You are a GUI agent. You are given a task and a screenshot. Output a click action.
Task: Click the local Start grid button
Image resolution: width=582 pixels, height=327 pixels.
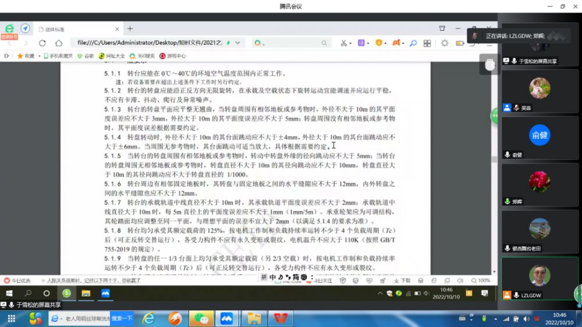12,318
